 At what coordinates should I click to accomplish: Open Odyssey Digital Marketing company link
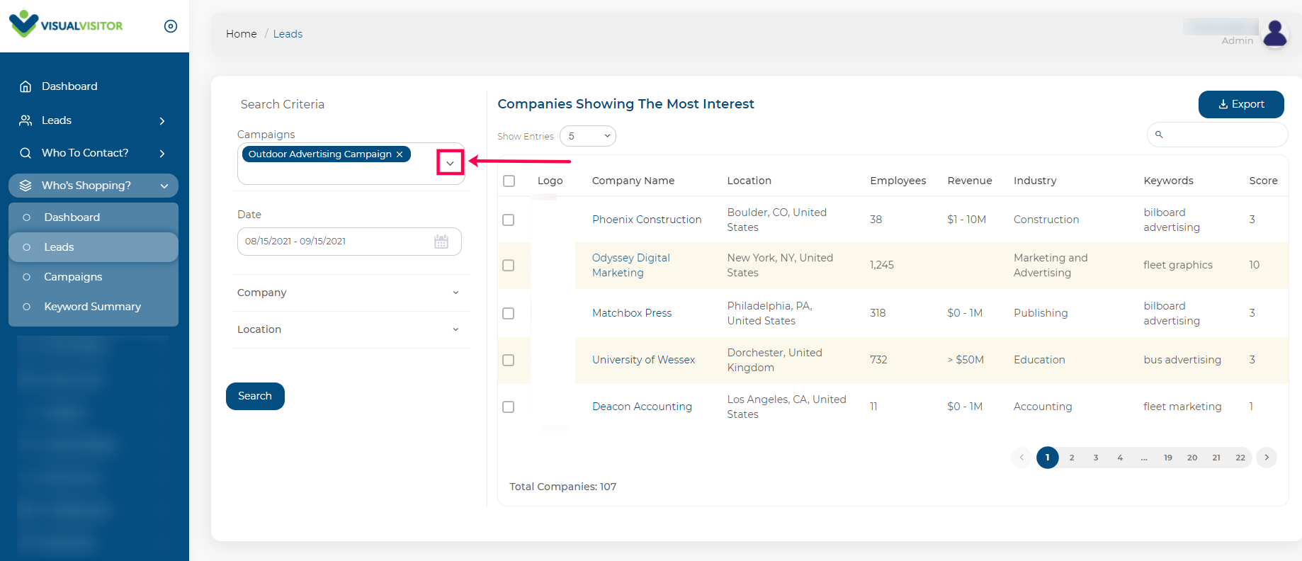[631, 266]
